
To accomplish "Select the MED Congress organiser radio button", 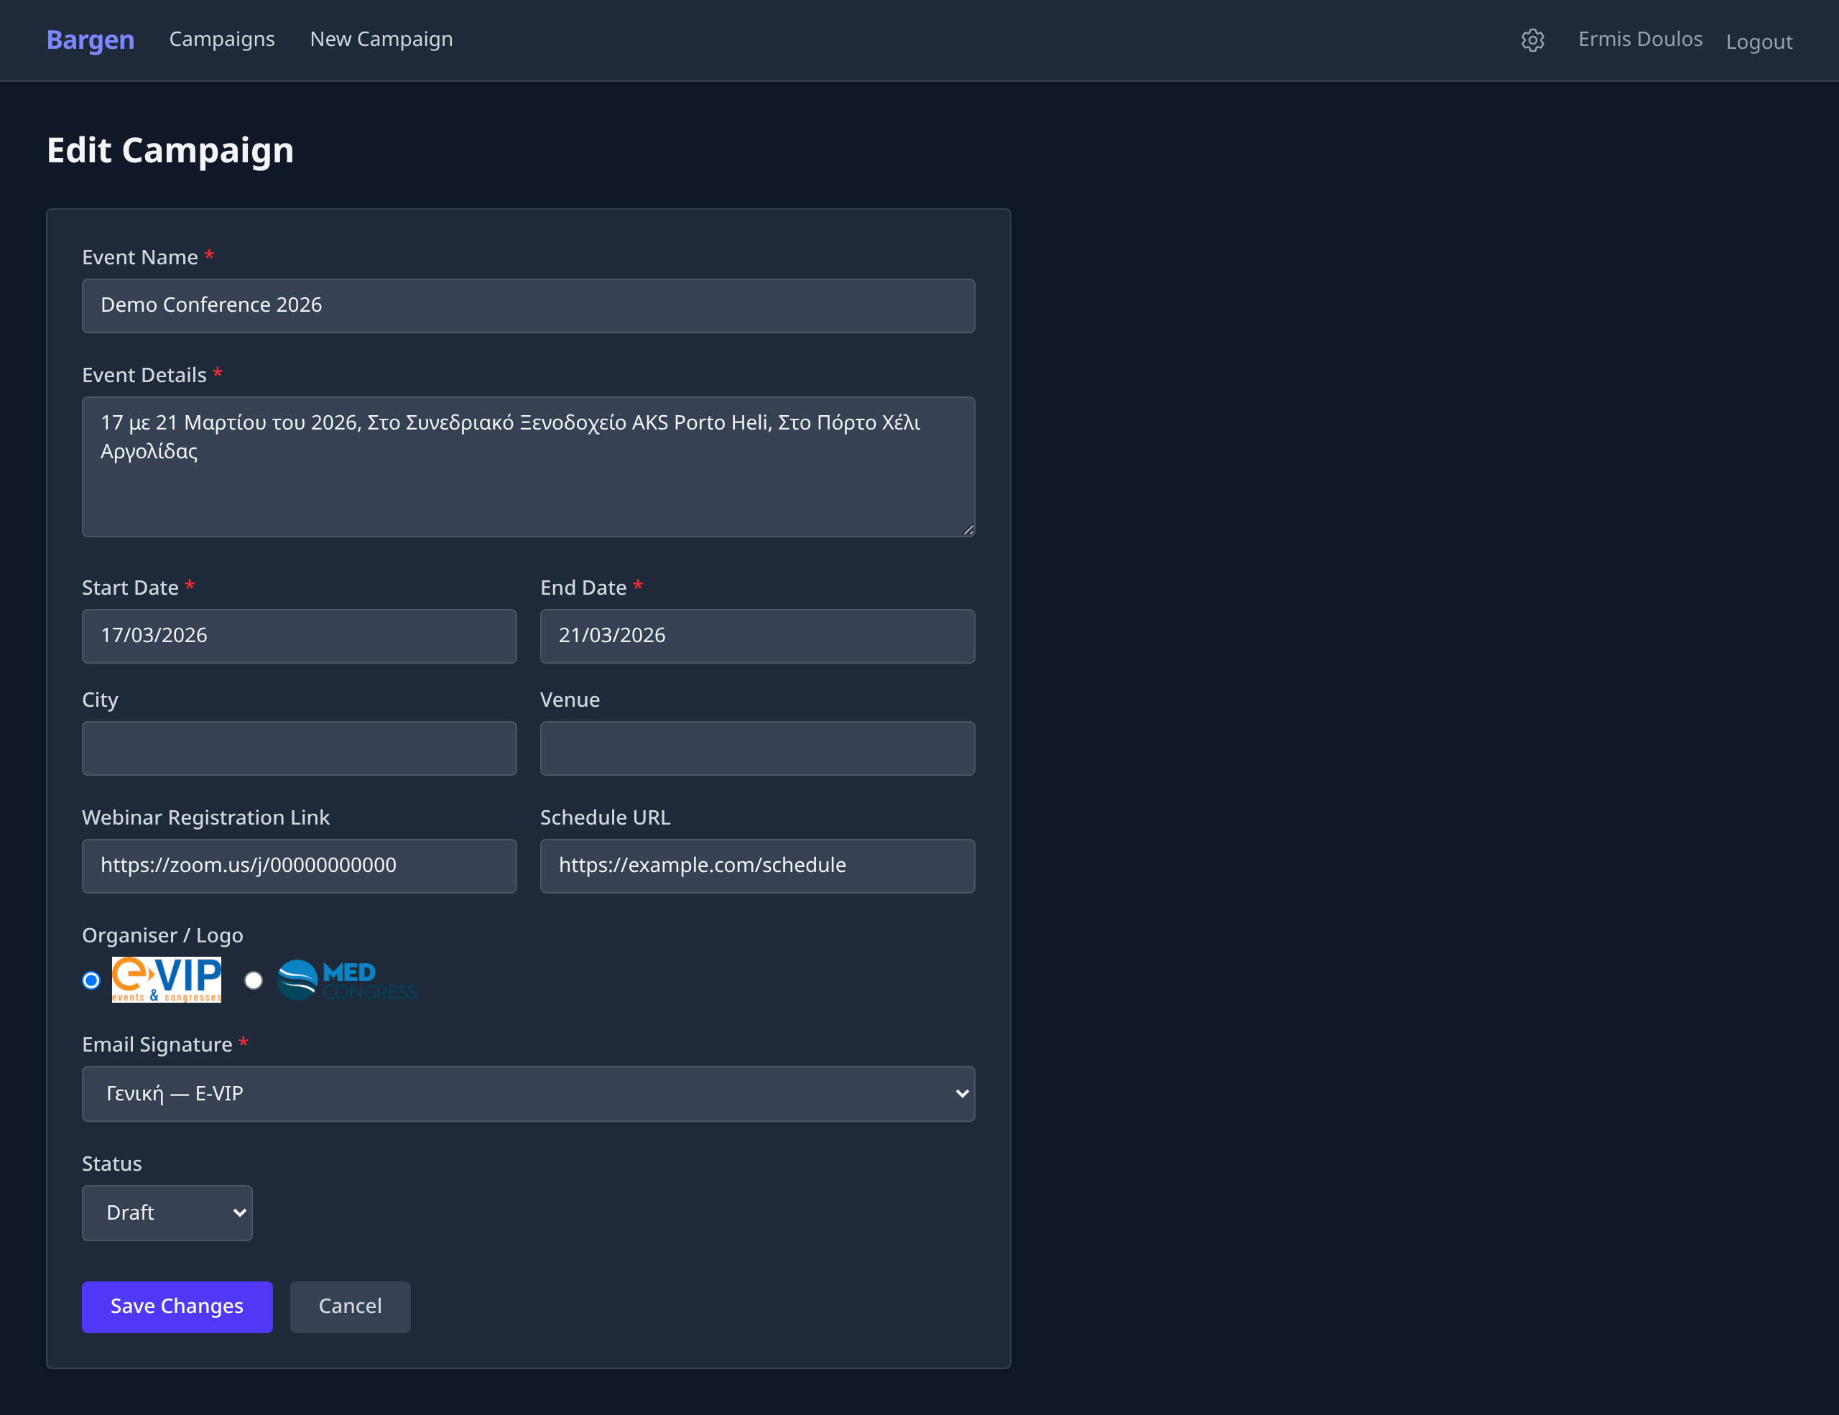I will pos(254,980).
